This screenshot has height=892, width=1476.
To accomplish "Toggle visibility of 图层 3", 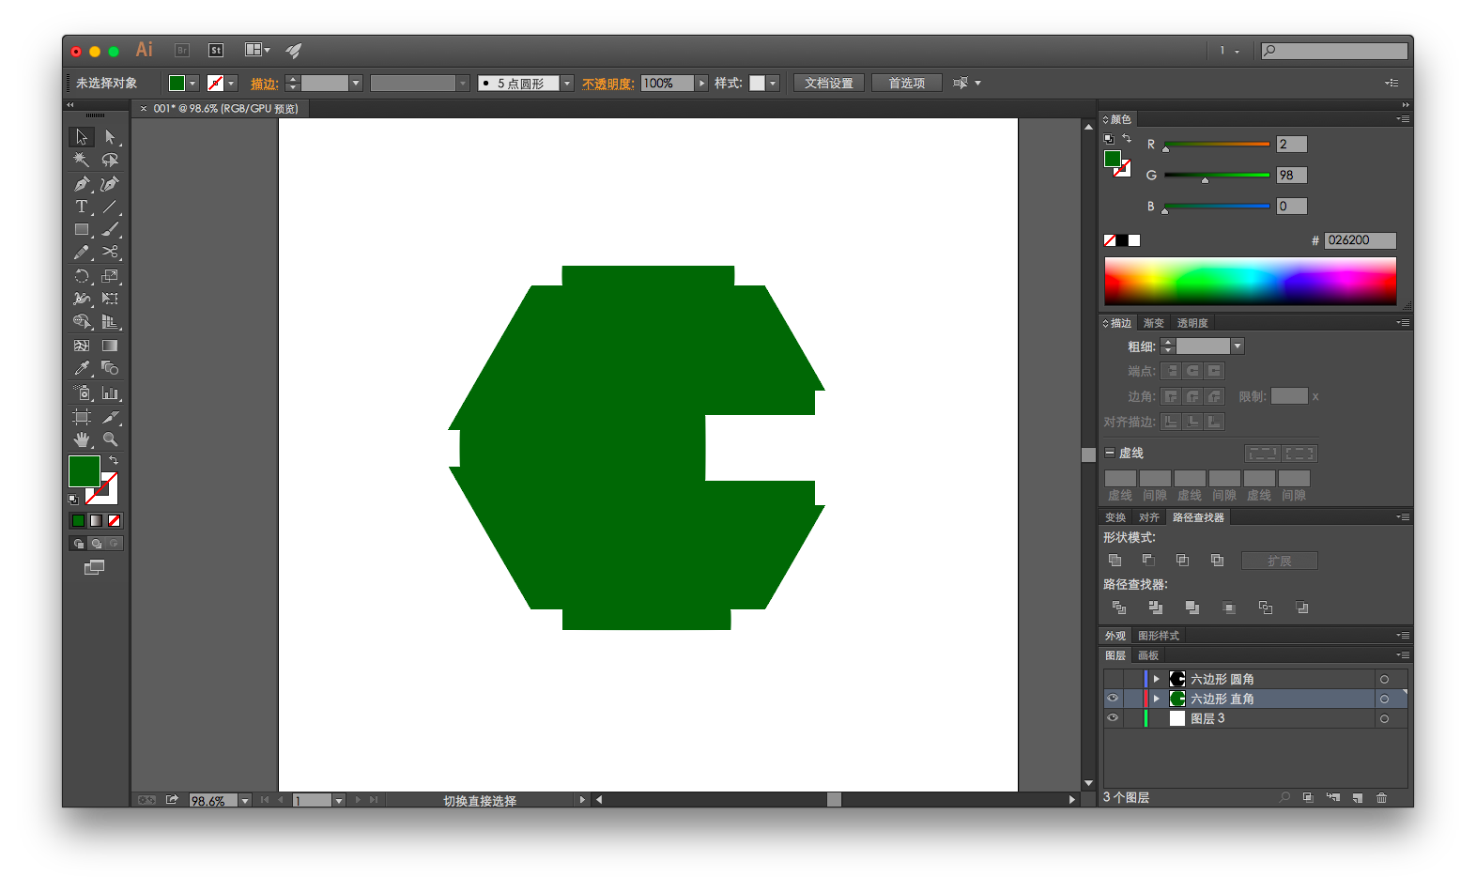I will [1113, 718].
